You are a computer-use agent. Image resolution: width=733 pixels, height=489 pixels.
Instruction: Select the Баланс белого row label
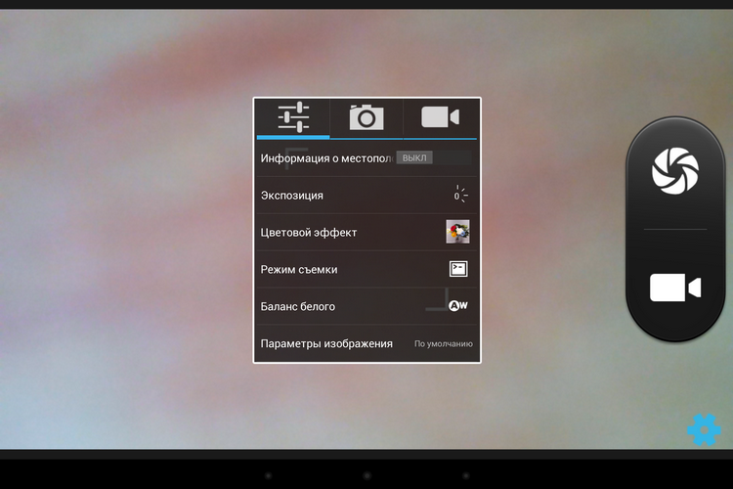[x=298, y=306]
